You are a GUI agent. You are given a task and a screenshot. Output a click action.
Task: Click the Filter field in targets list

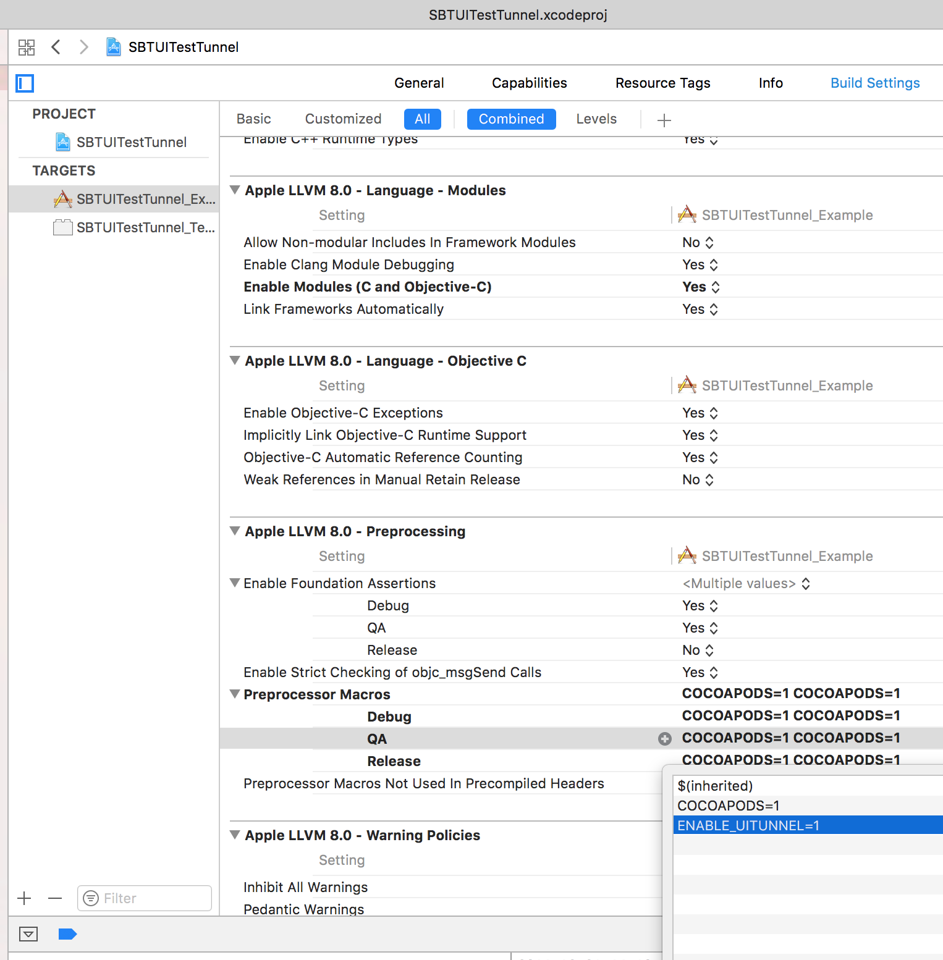tap(145, 898)
